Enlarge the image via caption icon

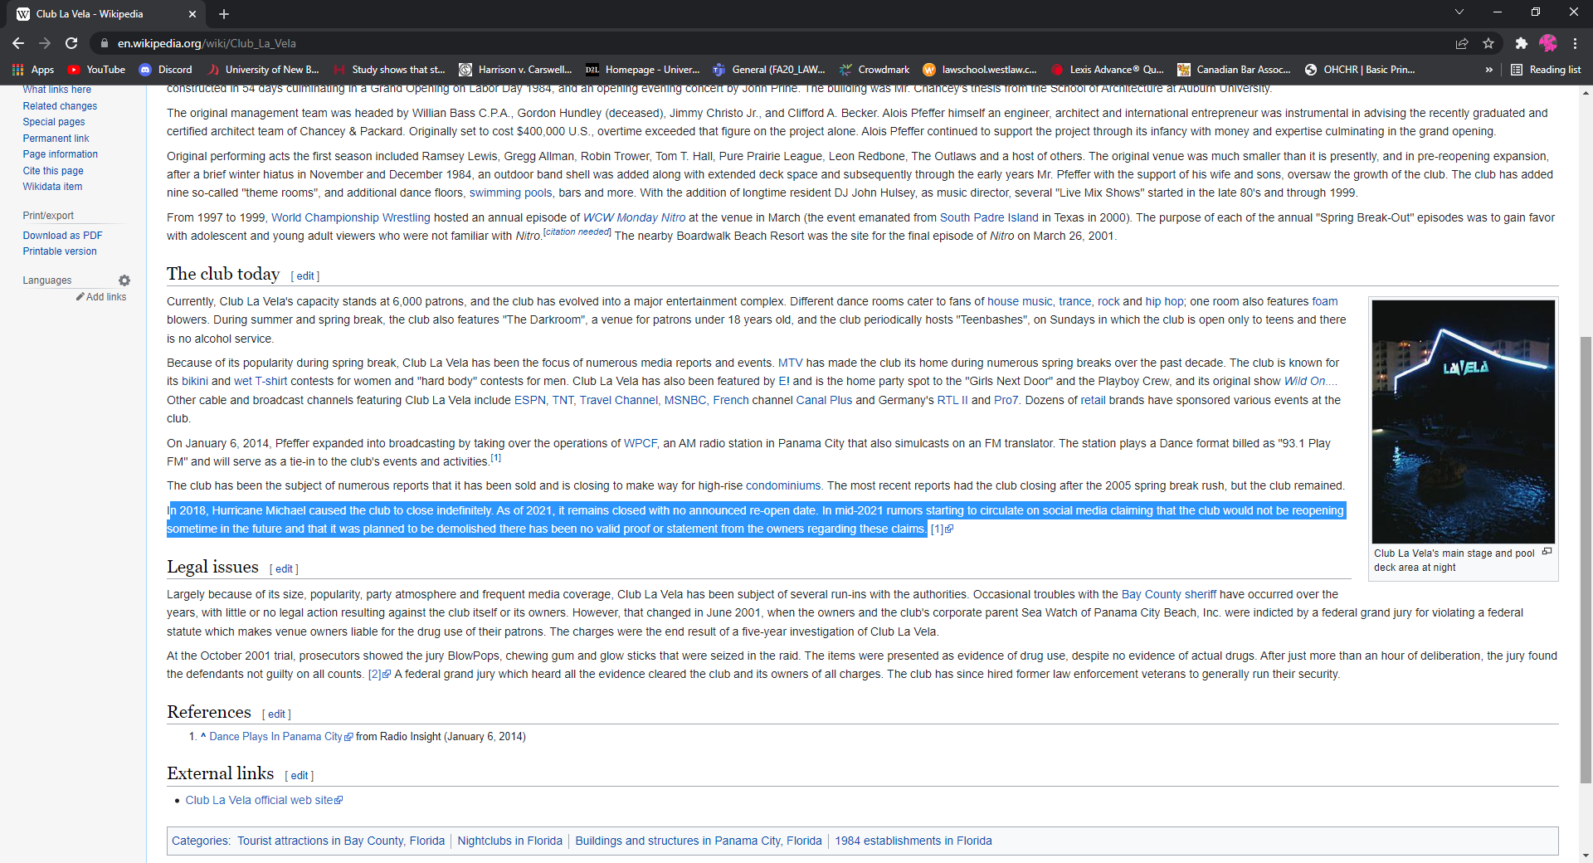[x=1547, y=552]
